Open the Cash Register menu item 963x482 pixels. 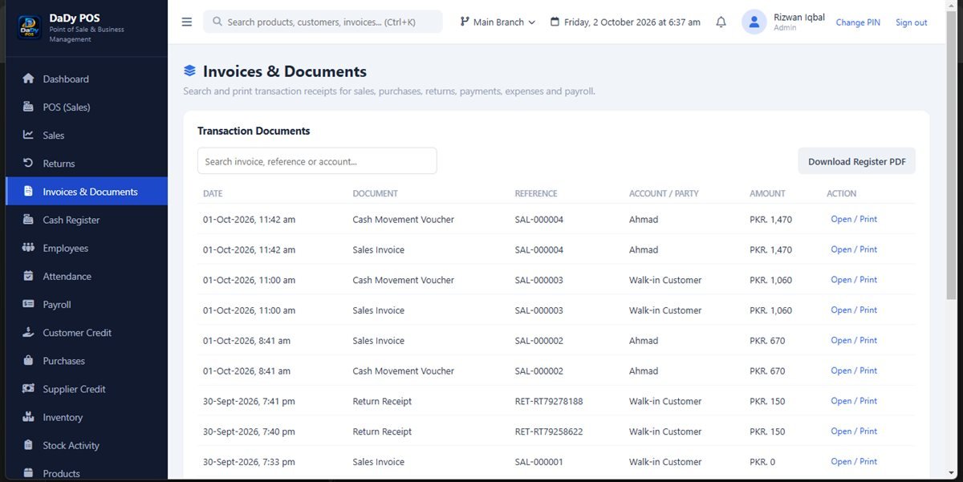click(x=87, y=220)
